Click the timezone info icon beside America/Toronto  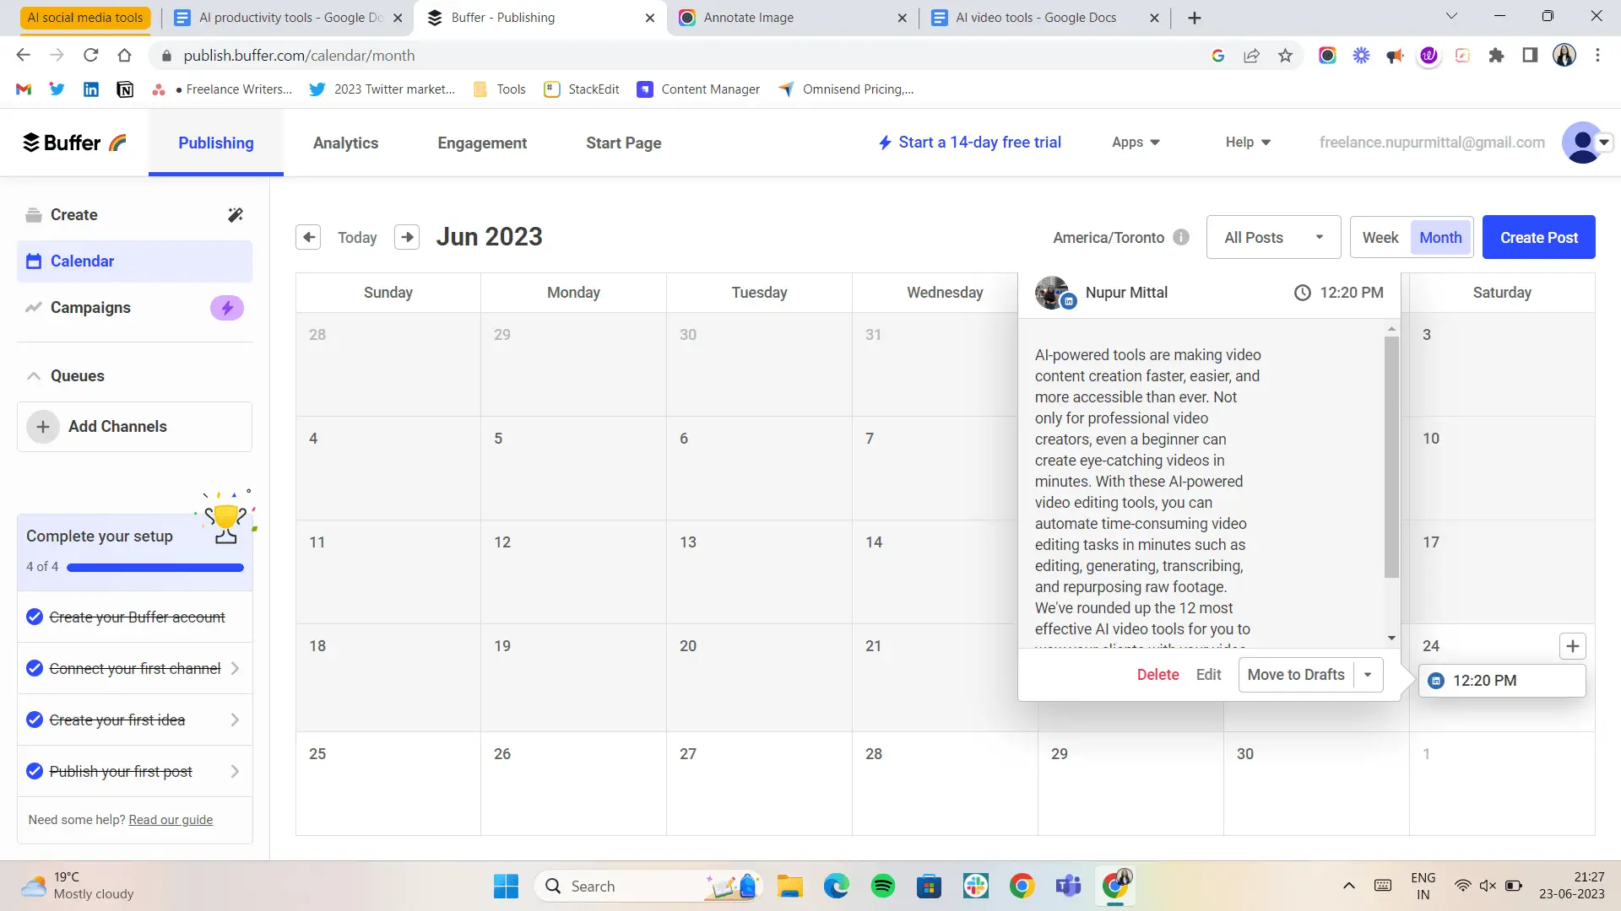coord(1181,237)
